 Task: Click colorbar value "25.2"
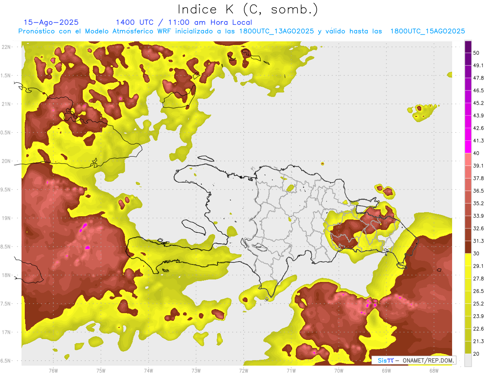[478, 303]
